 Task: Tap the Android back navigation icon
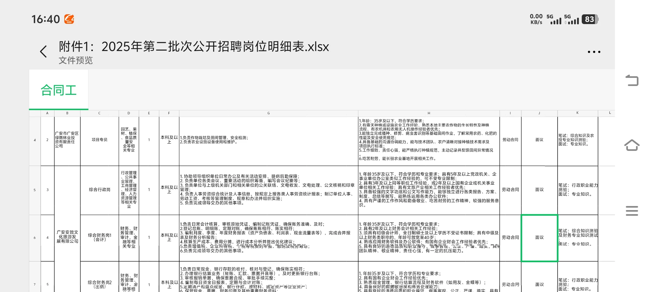click(x=632, y=80)
